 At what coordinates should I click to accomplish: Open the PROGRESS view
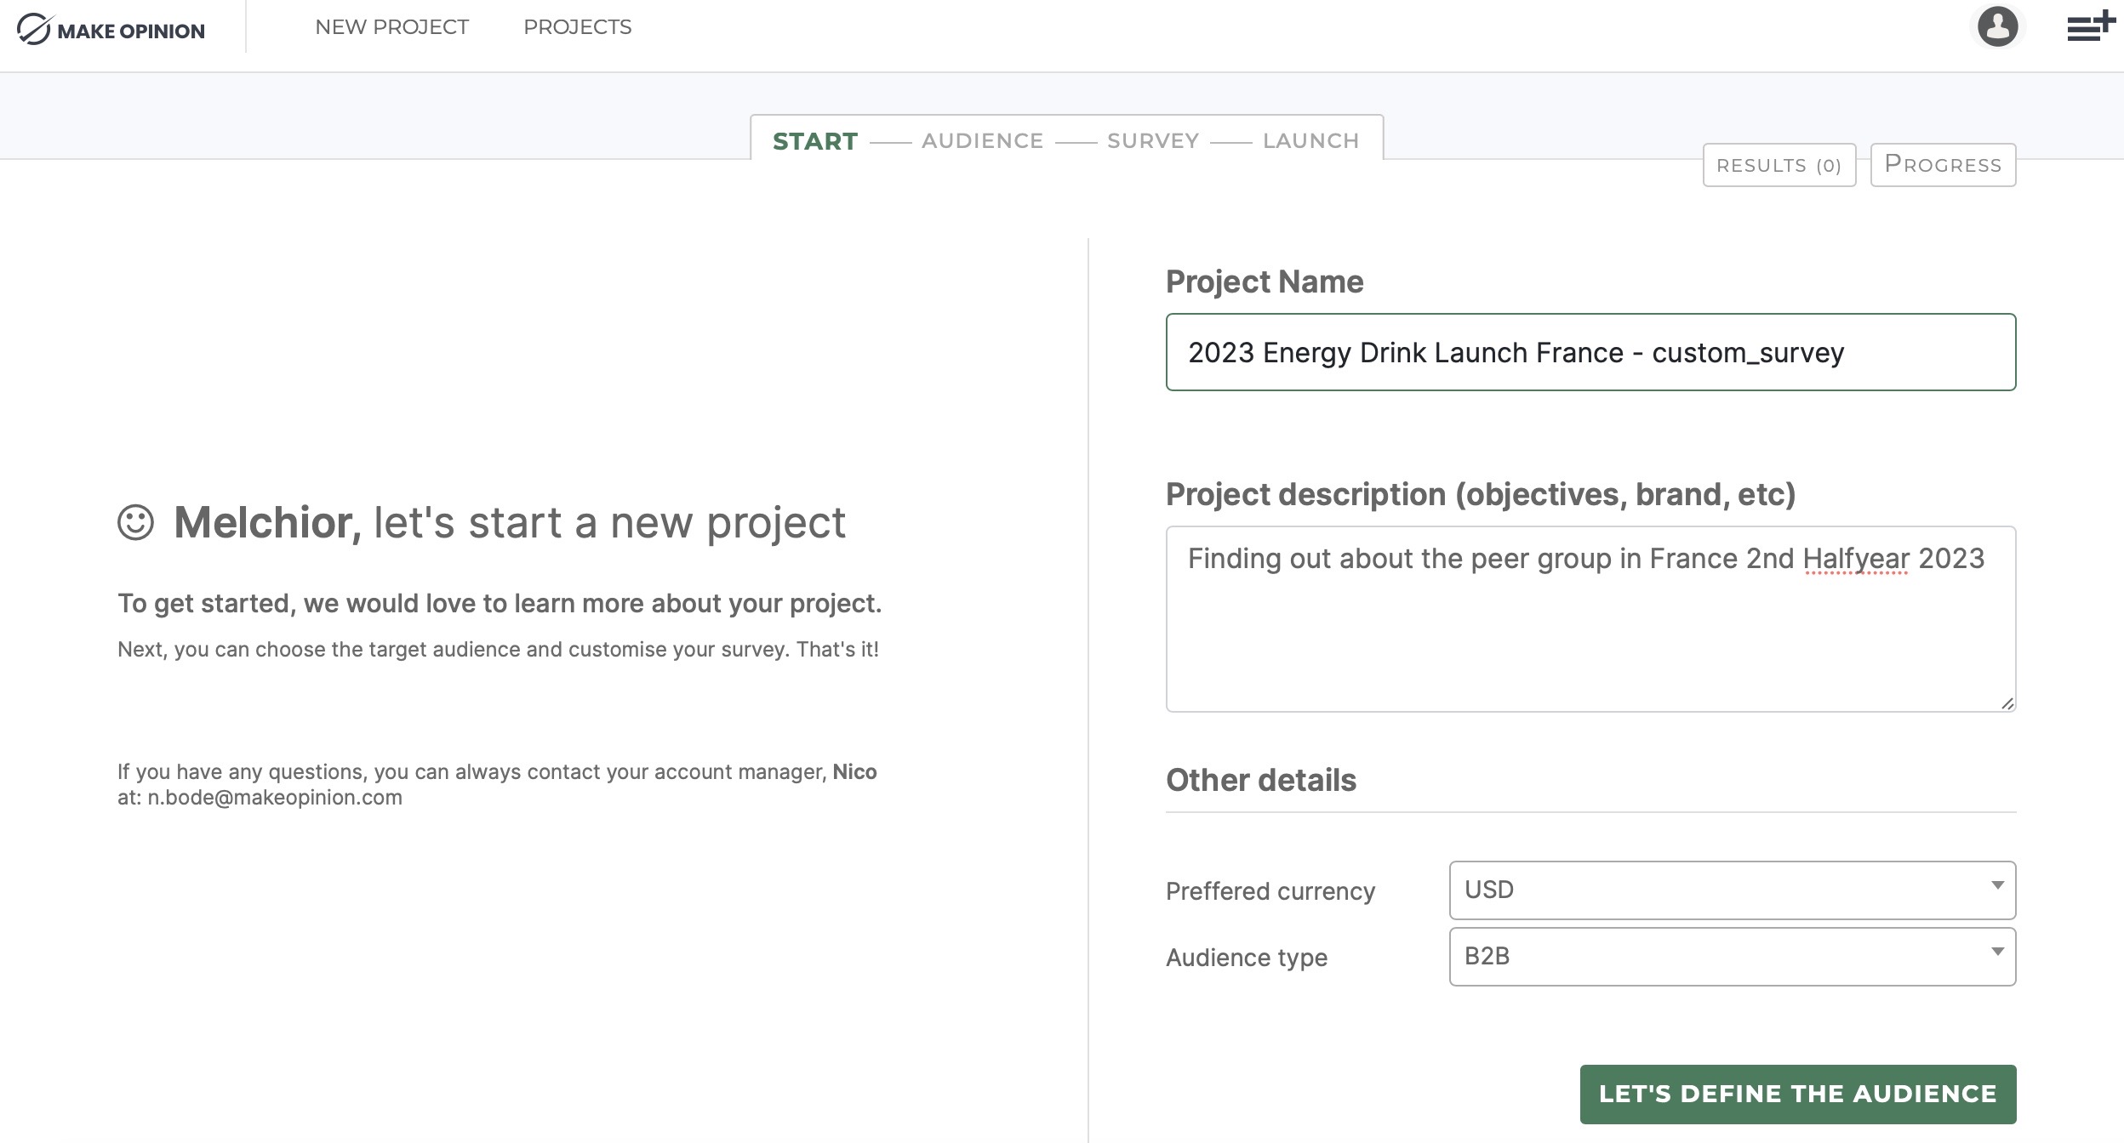pos(1943,165)
